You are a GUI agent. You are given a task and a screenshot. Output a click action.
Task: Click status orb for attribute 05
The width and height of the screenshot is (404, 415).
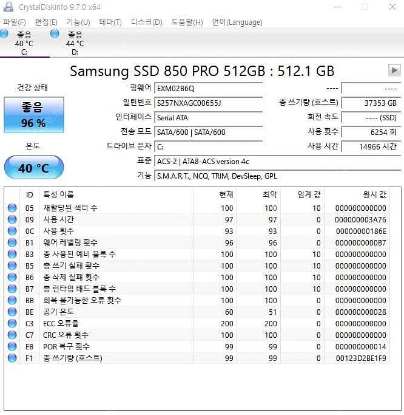coord(12,208)
